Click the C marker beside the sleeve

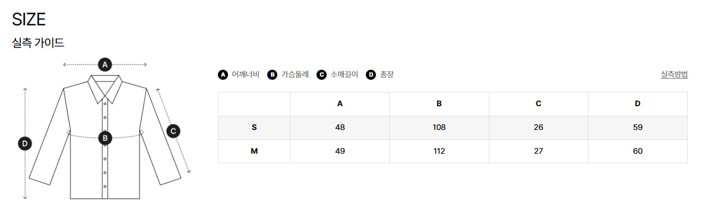[x=173, y=131]
